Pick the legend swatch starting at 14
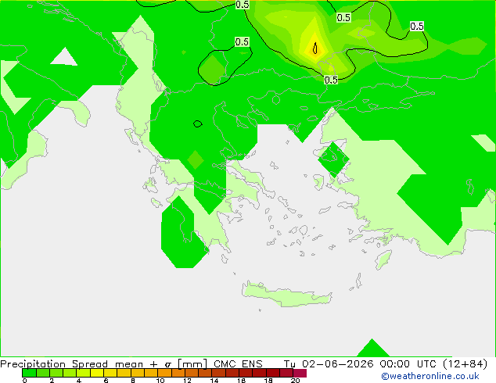This screenshot has width=496, height=383. [218, 373]
